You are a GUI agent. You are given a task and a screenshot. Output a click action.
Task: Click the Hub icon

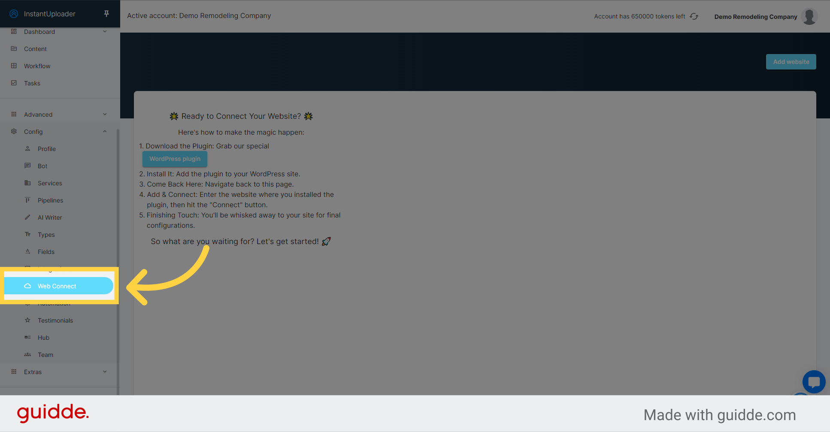pyautogui.click(x=27, y=337)
